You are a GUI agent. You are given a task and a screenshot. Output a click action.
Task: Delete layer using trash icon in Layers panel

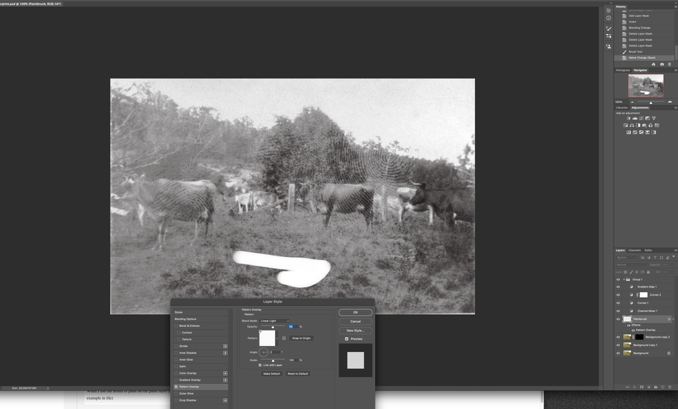click(x=670, y=387)
